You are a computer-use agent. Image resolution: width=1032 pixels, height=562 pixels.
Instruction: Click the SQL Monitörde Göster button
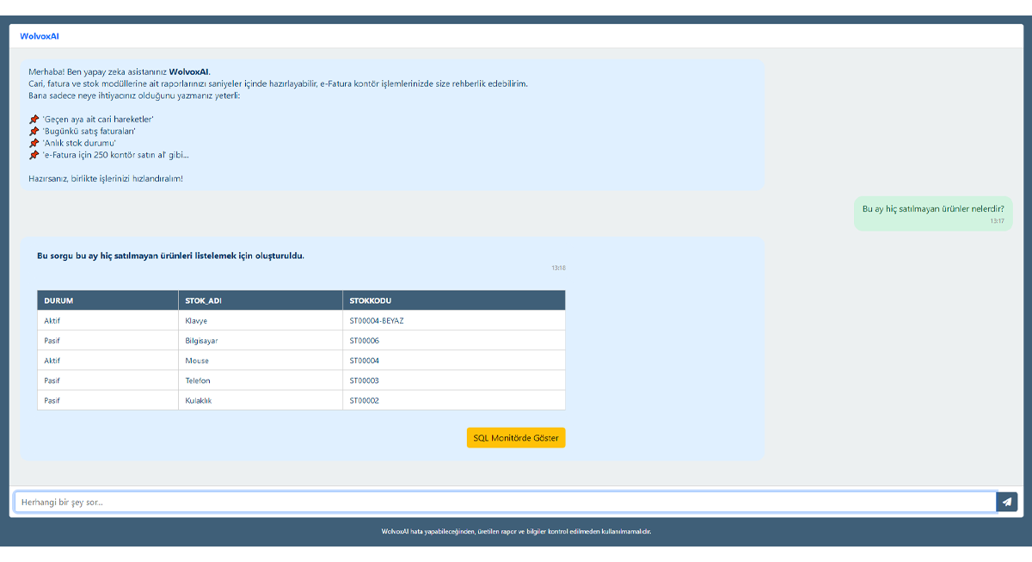pyautogui.click(x=516, y=438)
